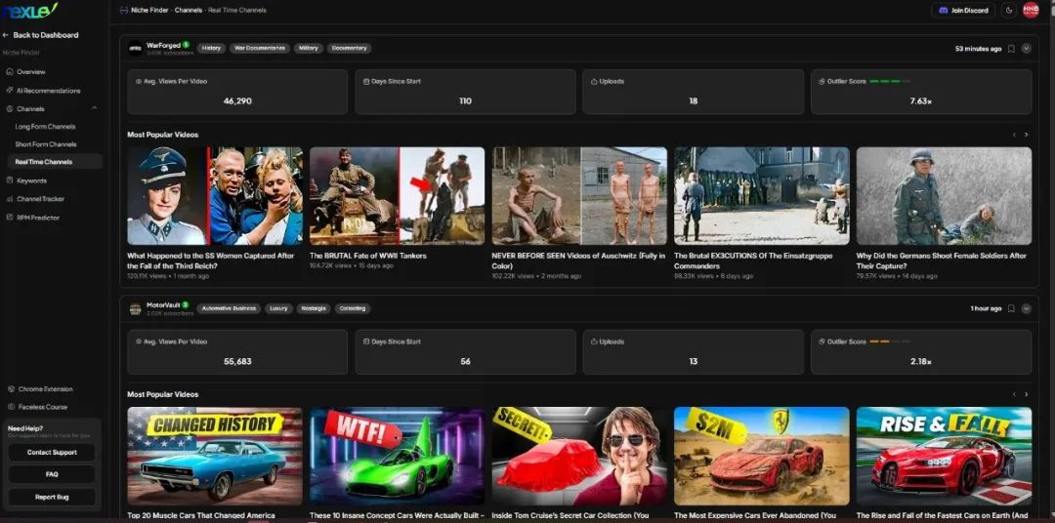The width and height of the screenshot is (1055, 523).
Task: Click the Overview home icon in sidebar
Action: pos(10,71)
